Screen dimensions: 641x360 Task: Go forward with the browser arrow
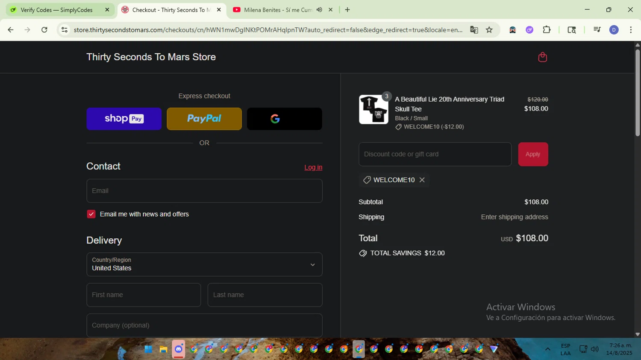[27, 30]
